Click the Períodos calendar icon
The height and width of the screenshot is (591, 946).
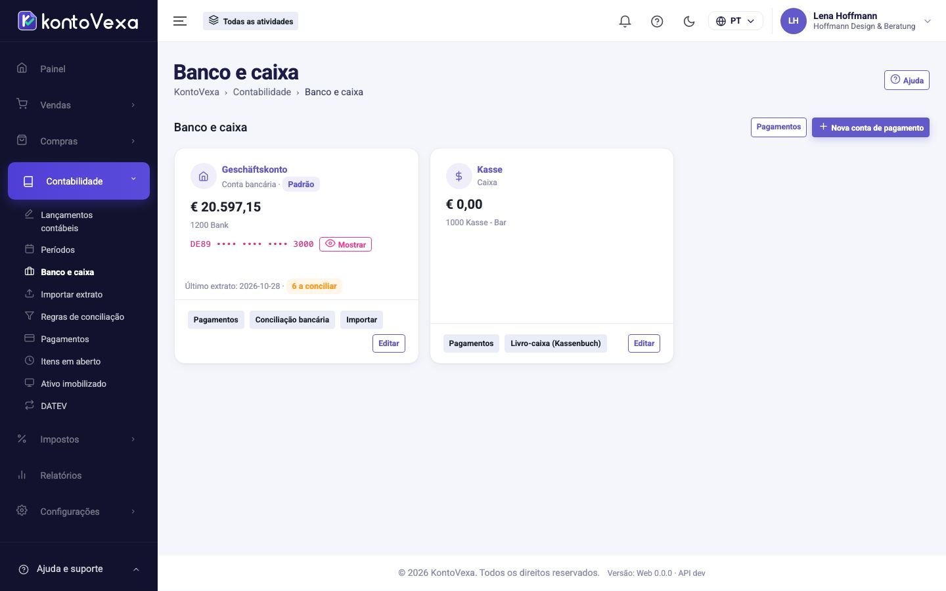click(29, 249)
